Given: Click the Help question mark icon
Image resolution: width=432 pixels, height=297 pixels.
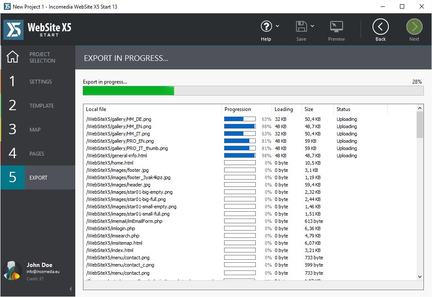Looking at the screenshot, I should (266, 27).
